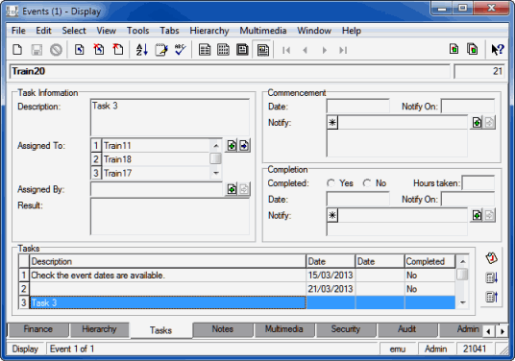Click Tasks table scroll up arrow

[x=463, y=261]
